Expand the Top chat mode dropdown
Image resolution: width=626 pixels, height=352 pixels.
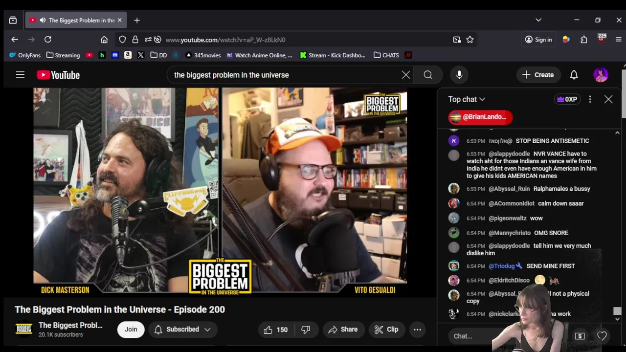point(467,99)
